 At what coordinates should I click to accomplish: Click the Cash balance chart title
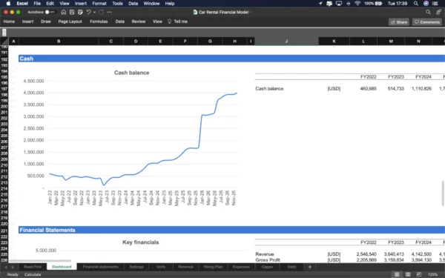[132, 73]
